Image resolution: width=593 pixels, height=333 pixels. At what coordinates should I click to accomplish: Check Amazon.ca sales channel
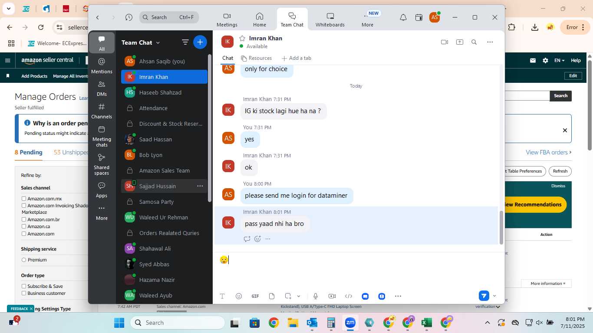pos(24,226)
